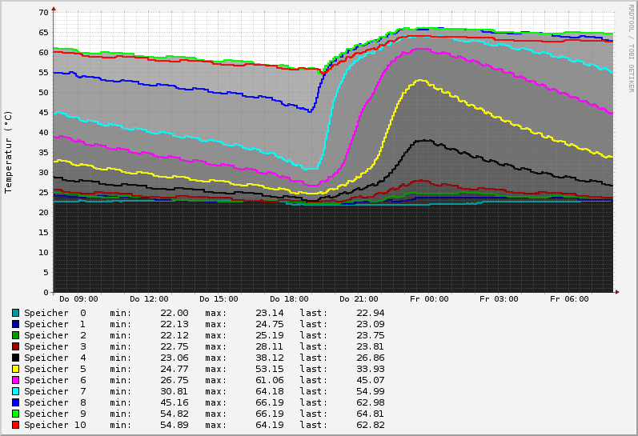Click the bright green Speicher 9 swatch
Viewport: 638px width, 436px height.
[15, 414]
